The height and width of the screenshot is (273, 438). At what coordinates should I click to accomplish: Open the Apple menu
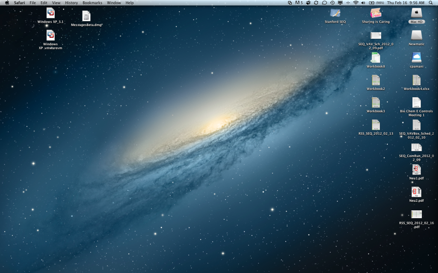[x=7, y=3]
